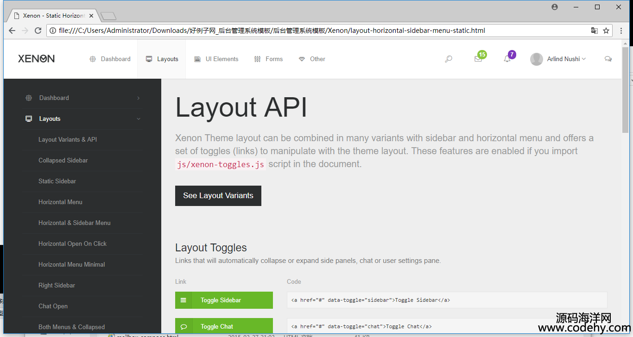Select Both Menus & Collapsed item
The height and width of the screenshot is (337, 633).
(71, 327)
